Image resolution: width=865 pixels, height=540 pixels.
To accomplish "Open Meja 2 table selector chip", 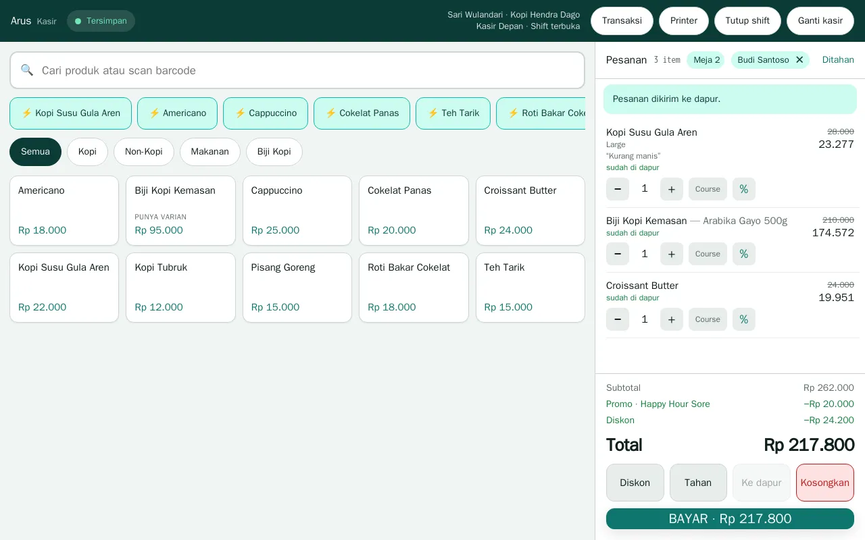I will [706, 60].
